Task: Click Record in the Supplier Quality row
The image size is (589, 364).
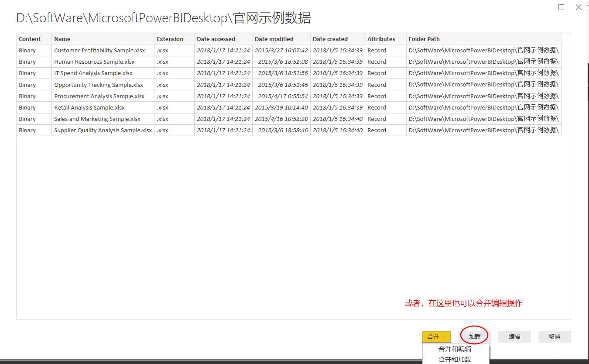Action: pyautogui.click(x=377, y=130)
